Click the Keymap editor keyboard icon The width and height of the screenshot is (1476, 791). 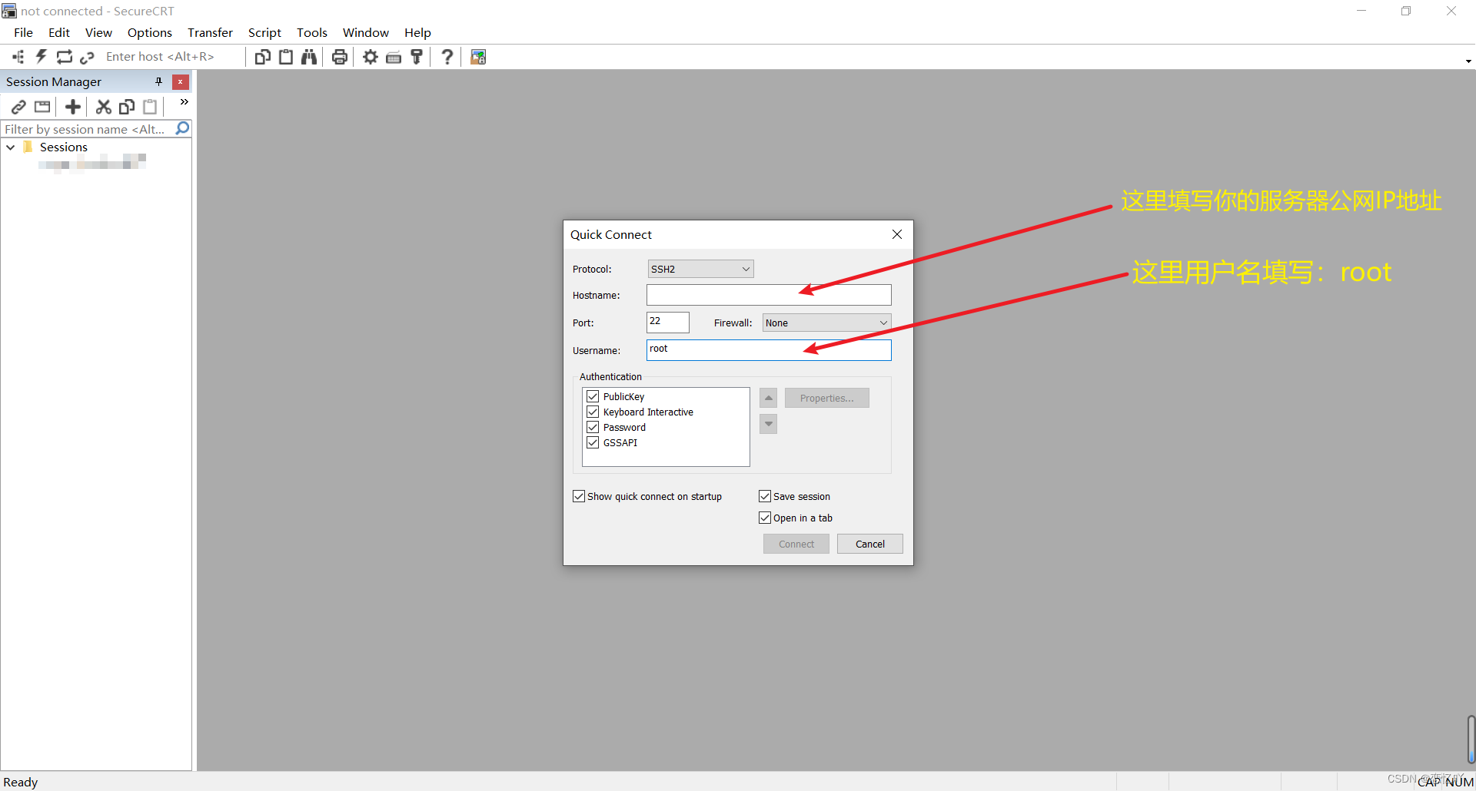click(x=394, y=57)
